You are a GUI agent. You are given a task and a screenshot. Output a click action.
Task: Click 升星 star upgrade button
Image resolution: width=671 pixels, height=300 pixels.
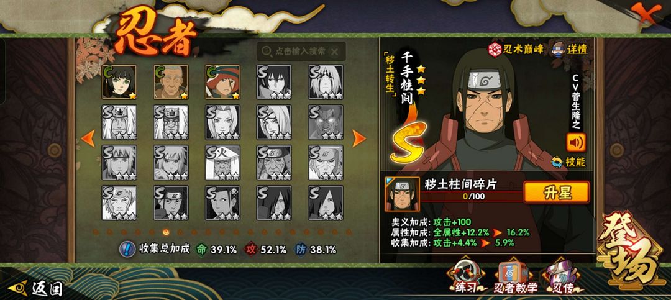point(556,192)
